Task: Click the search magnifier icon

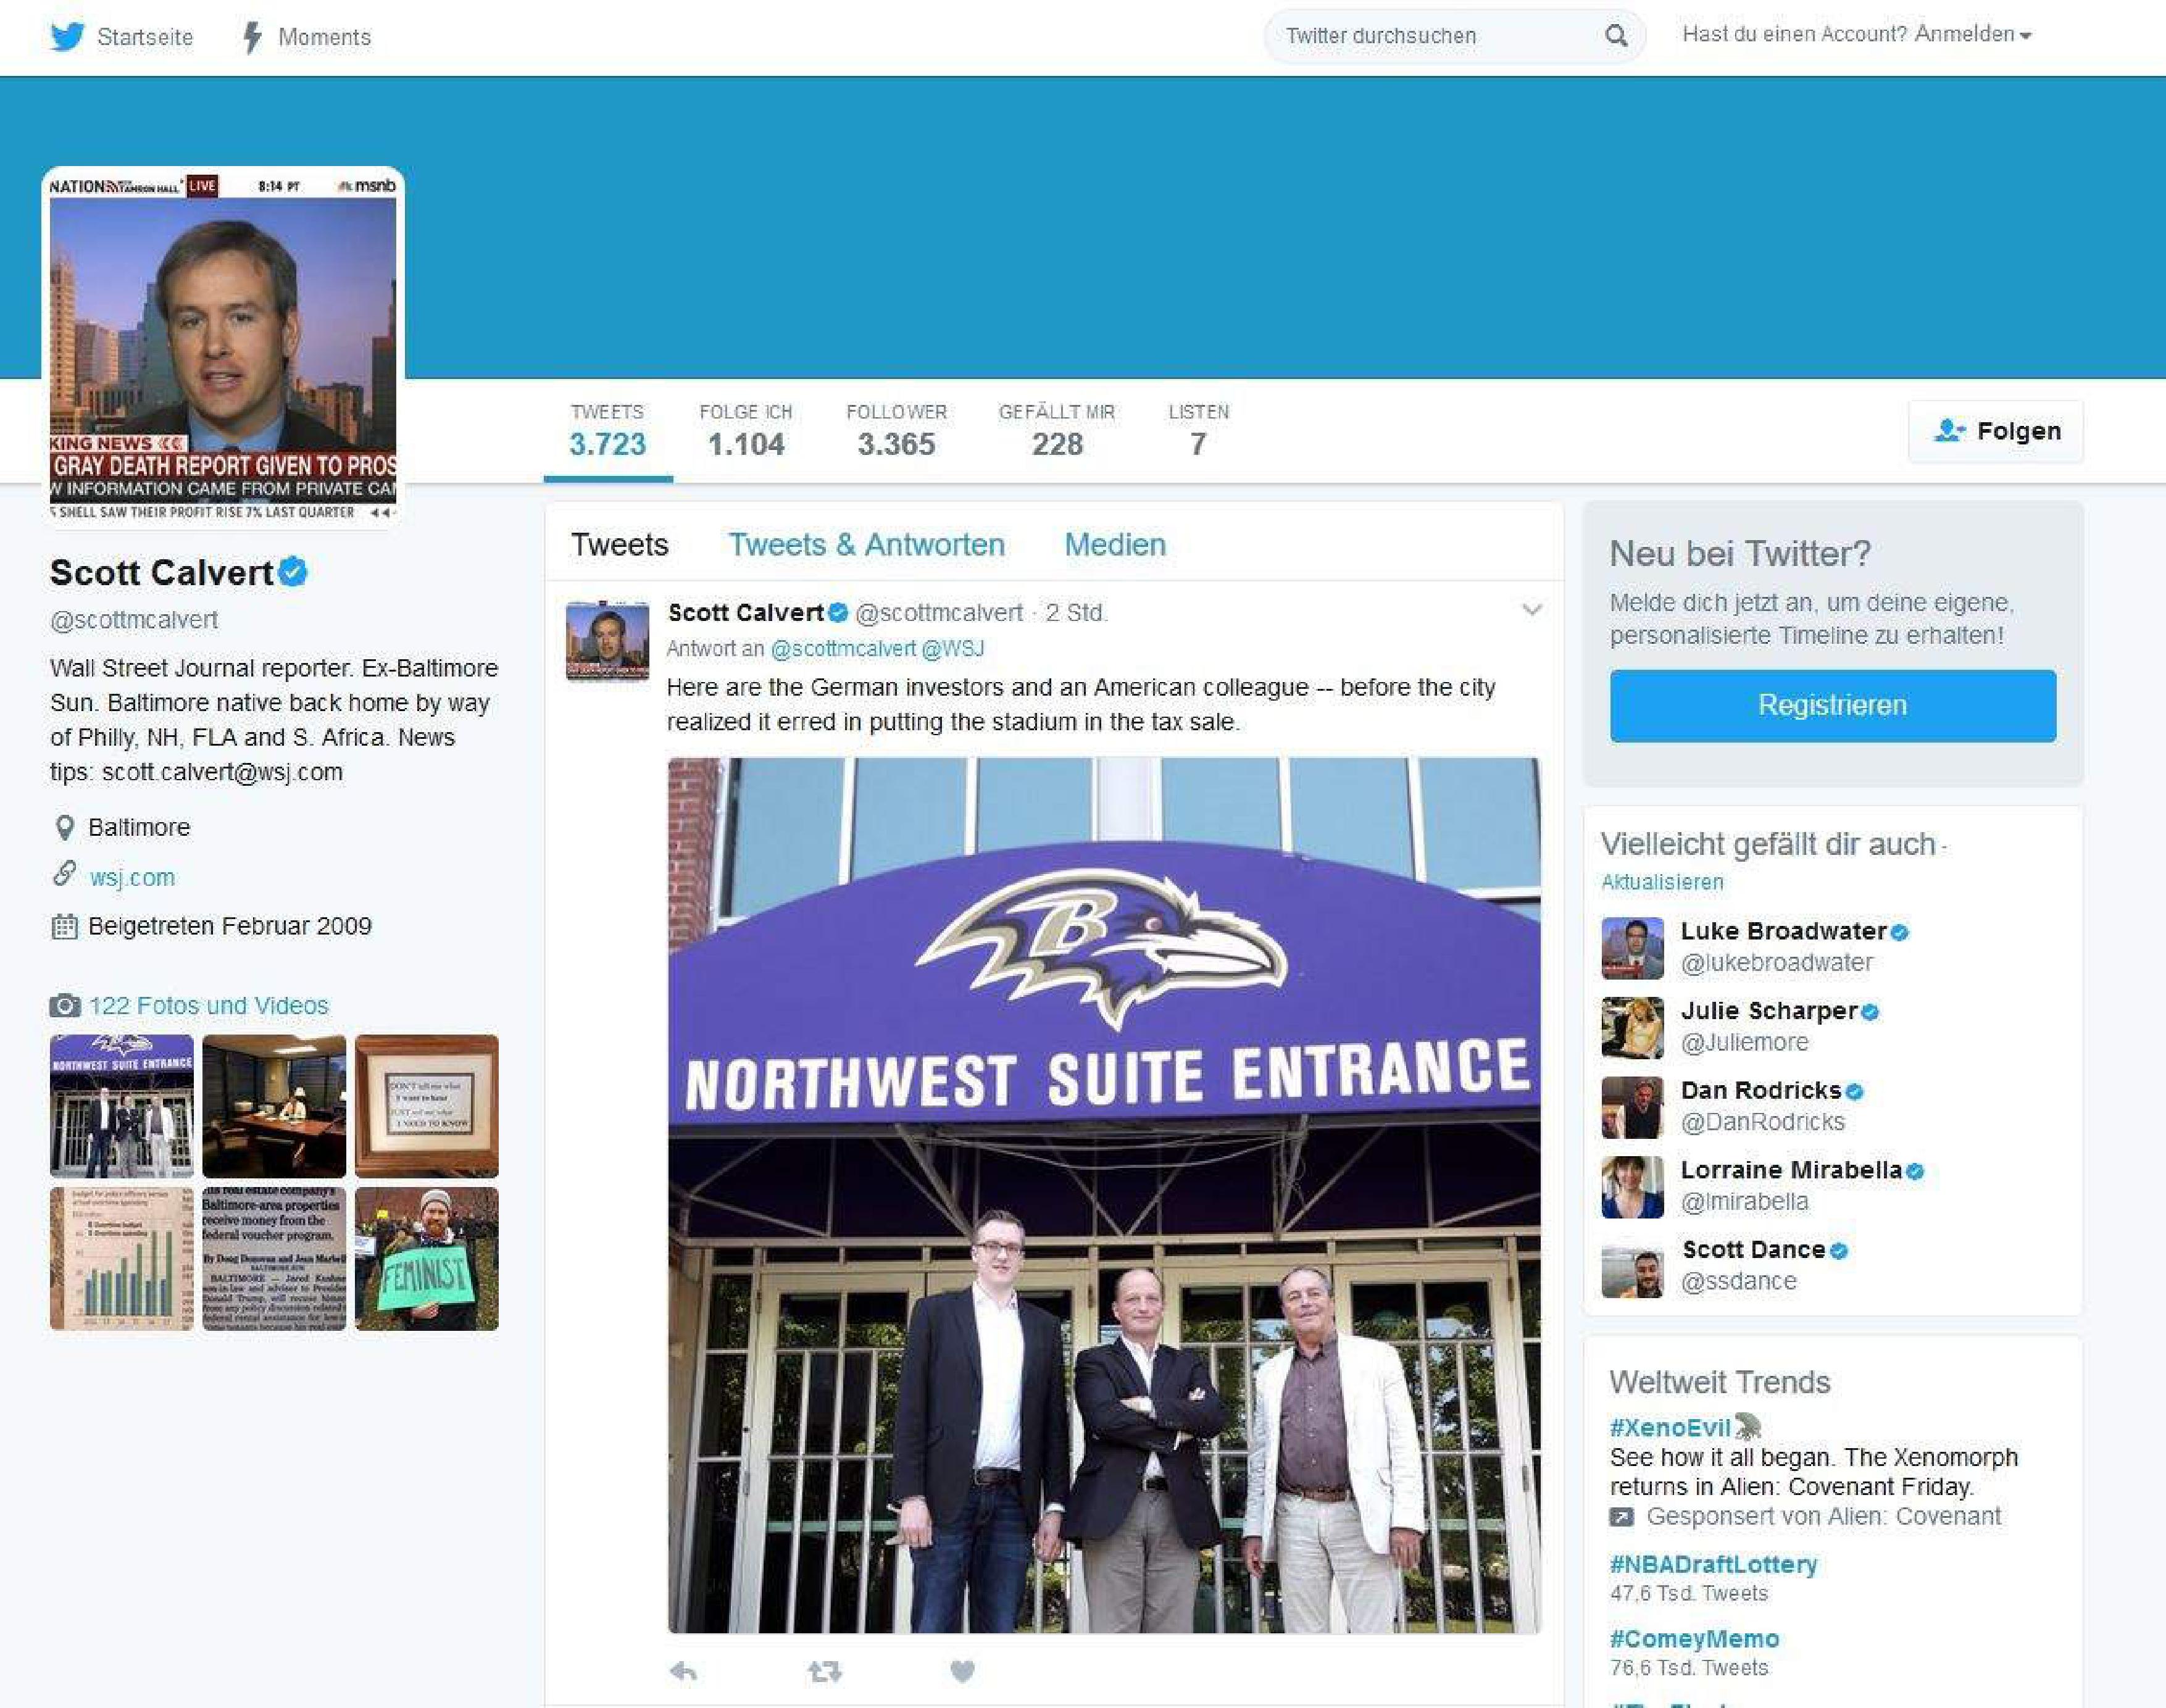Action: (1616, 36)
